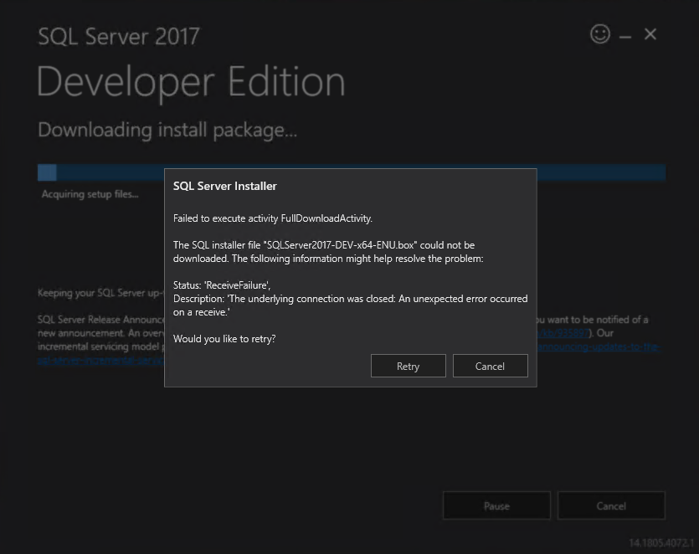The width and height of the screenshot is (699, 554).
Task: Open feedback via the emoticon in title bar
Action: click(599, 34)
